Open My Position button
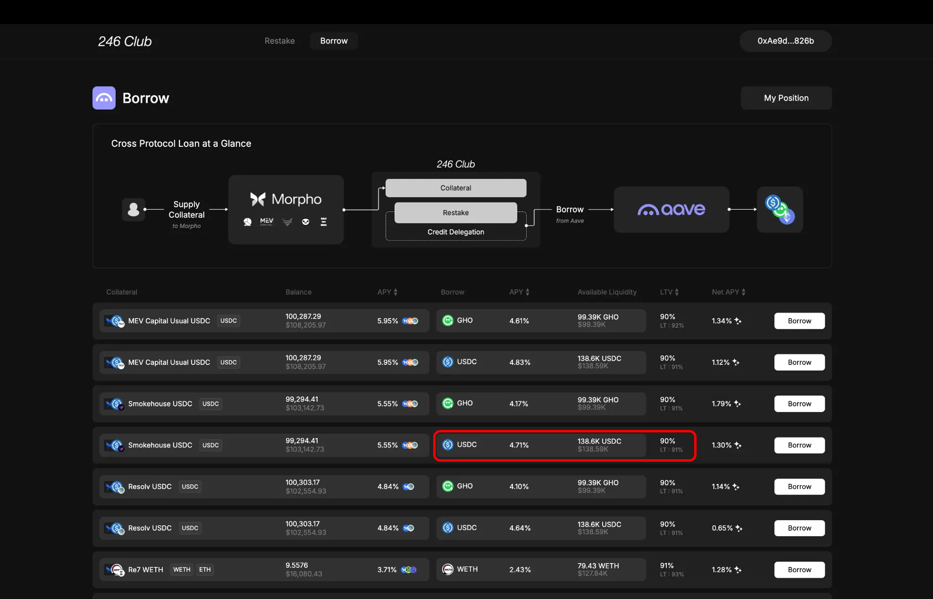Image resolution: width=933 pixels, height=599 pixels. (x=786, y=98)
